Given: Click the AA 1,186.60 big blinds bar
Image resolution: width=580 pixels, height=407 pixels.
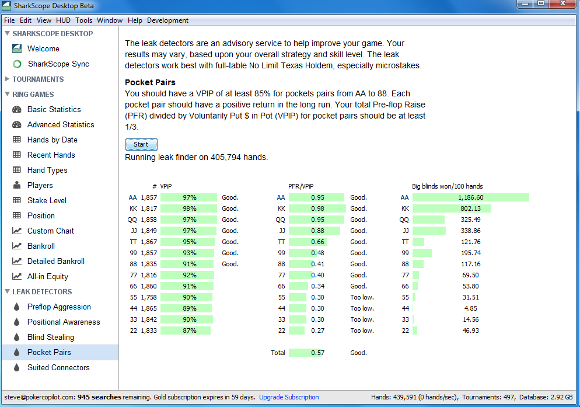Looking at the screenshot, I should pyautogui.click(x=471, y=197).
